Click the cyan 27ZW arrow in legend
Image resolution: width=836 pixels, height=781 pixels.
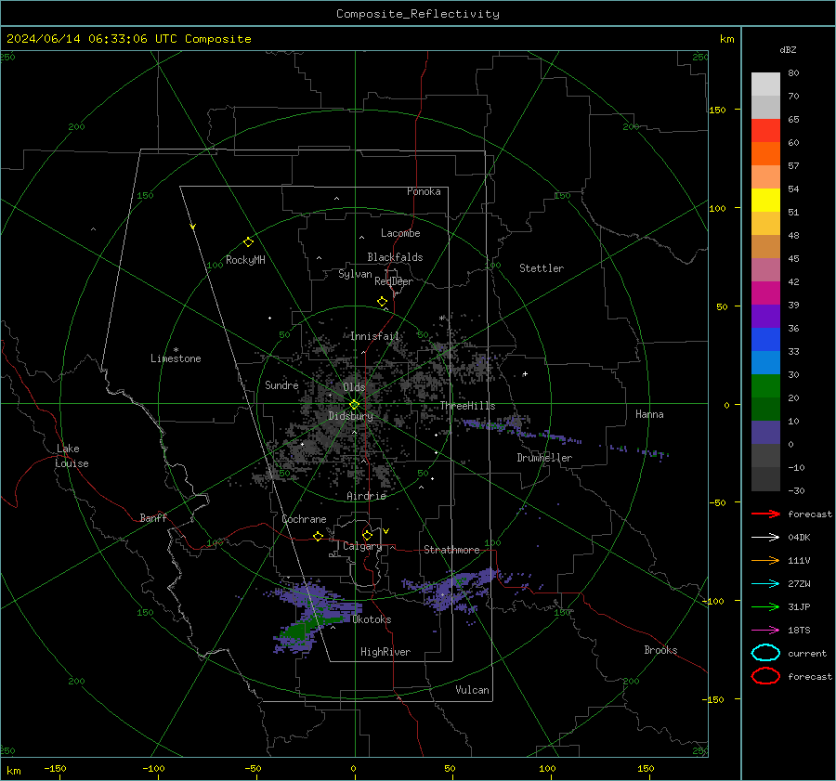tap(765, 583)
